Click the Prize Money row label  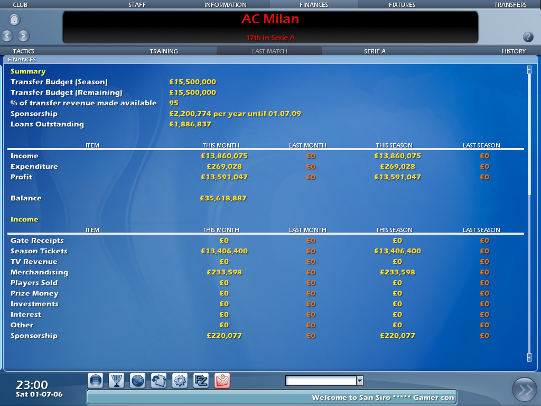click(x=34, y=293)
